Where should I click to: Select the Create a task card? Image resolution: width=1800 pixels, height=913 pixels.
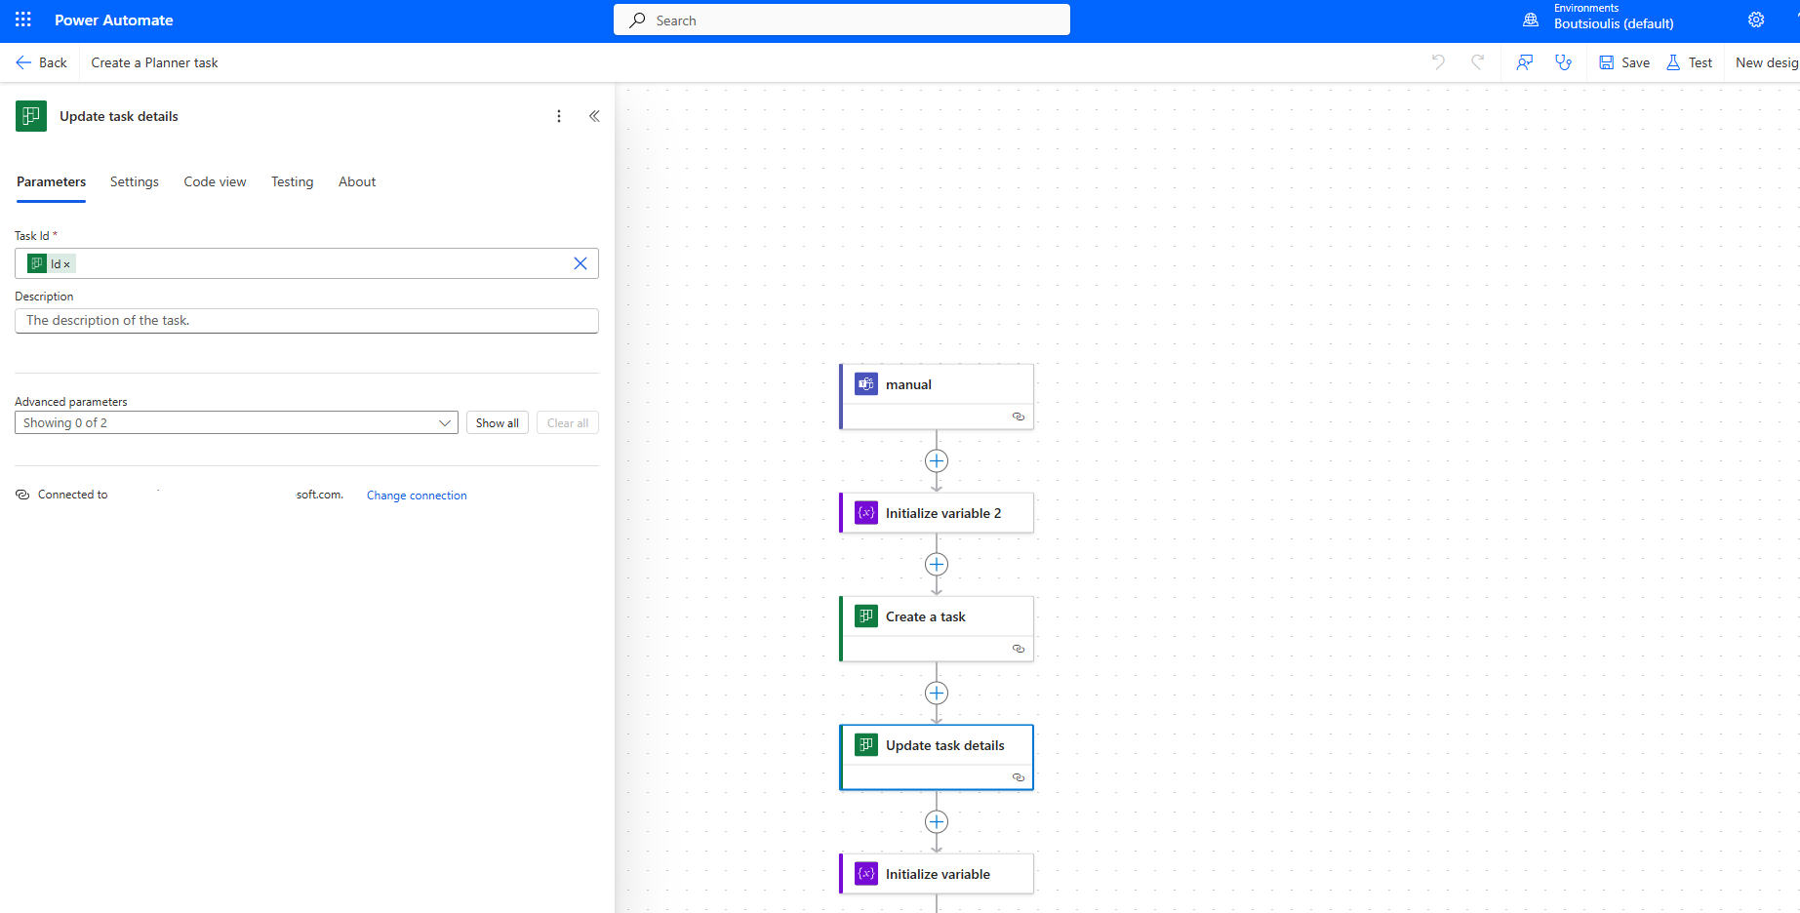(937, 629)
